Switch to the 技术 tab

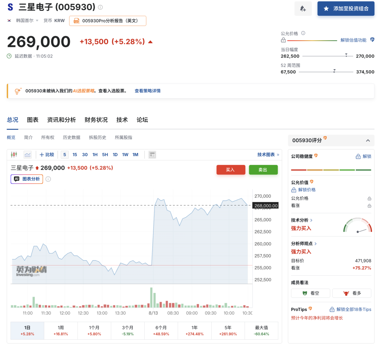122,120
